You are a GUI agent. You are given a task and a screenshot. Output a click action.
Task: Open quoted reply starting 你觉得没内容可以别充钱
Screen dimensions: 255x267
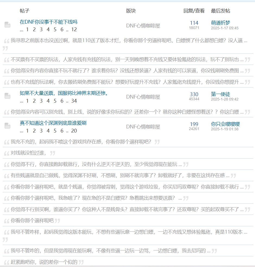[127, 112]
